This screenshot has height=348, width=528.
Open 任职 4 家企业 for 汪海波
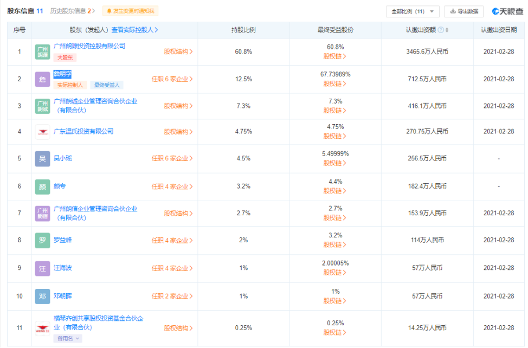pos(172,268)
